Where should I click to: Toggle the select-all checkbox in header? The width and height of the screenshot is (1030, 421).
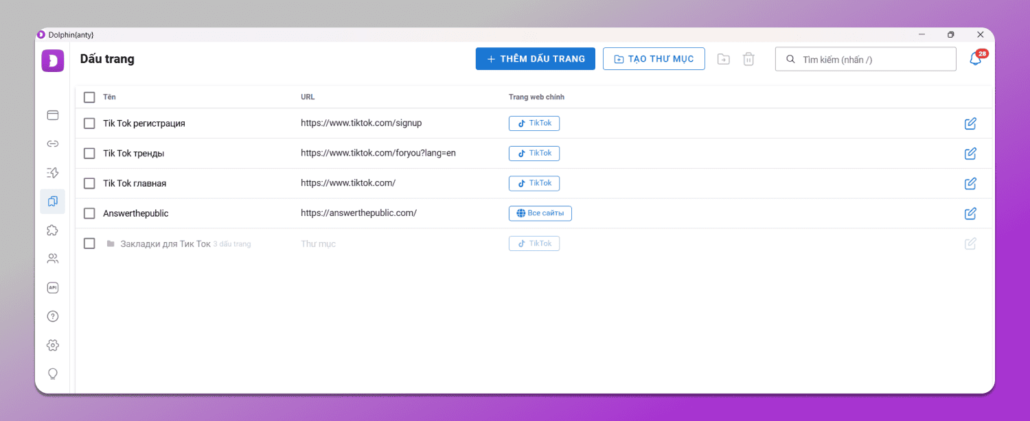tap(89, 97)
